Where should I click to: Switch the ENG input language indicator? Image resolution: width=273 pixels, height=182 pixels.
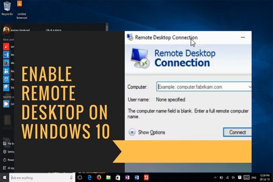[x=254, y=177]
